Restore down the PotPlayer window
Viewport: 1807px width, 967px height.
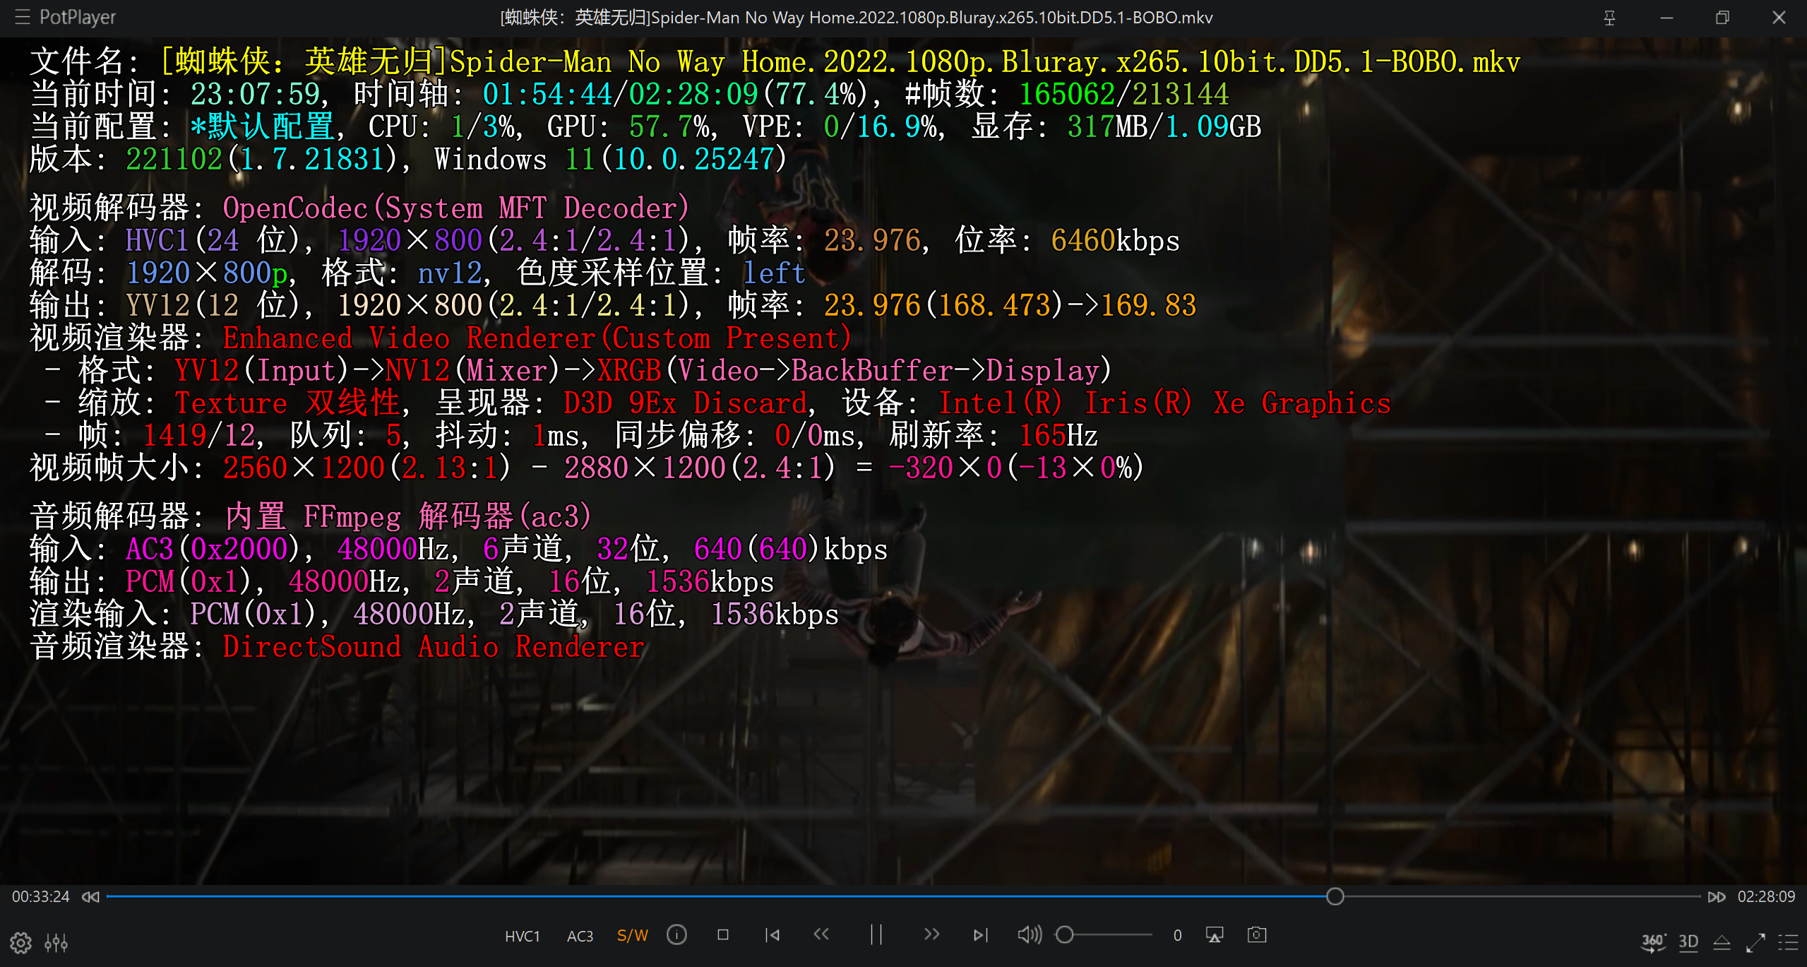point(1722,18)
